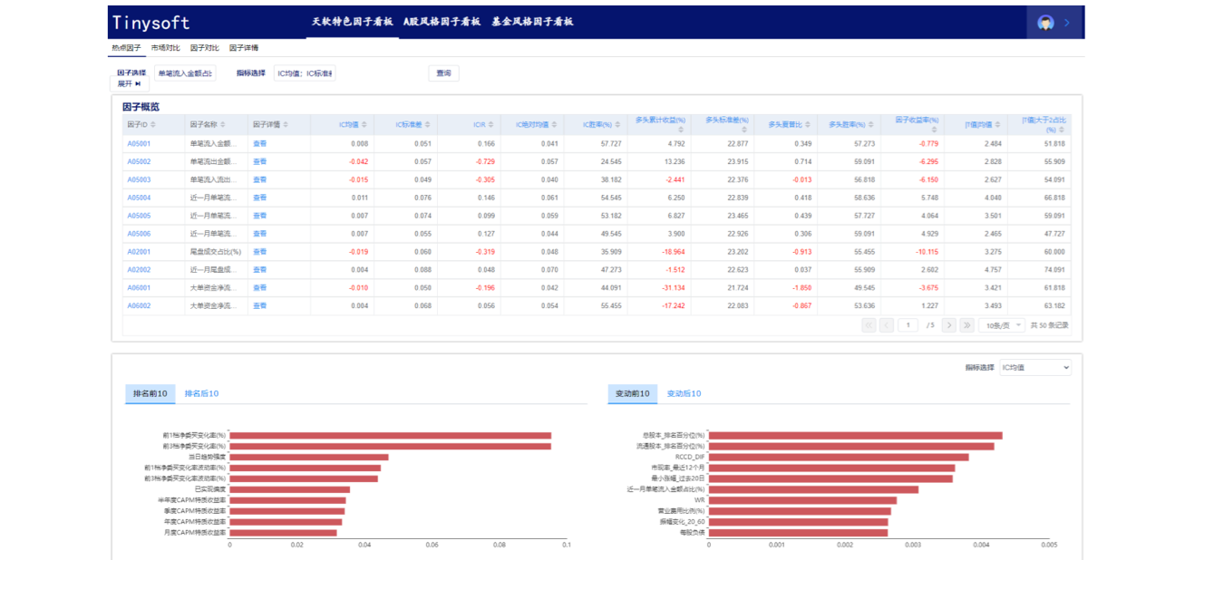This screenshot has width=1224, height=589.
Task: Open the 指标选择 IC均值 multi-select box
Action: (x=305, y=73)
